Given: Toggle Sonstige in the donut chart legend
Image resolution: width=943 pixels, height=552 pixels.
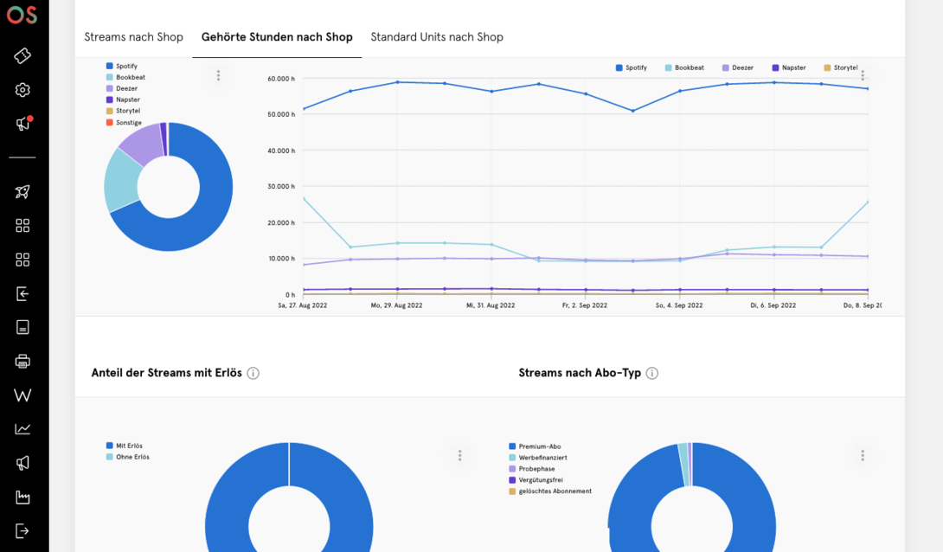Looking at the screenshot, I should (x=124, y=123).
